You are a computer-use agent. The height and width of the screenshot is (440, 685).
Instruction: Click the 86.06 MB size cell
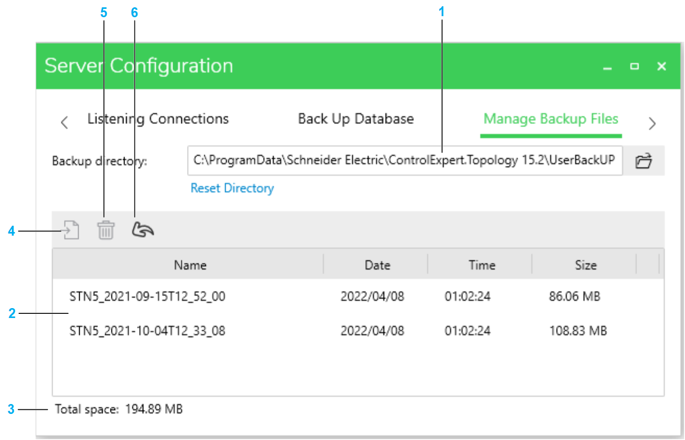(x=575, y=297)
